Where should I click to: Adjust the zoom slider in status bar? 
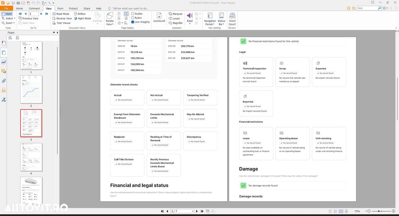(x=379, y=211)
